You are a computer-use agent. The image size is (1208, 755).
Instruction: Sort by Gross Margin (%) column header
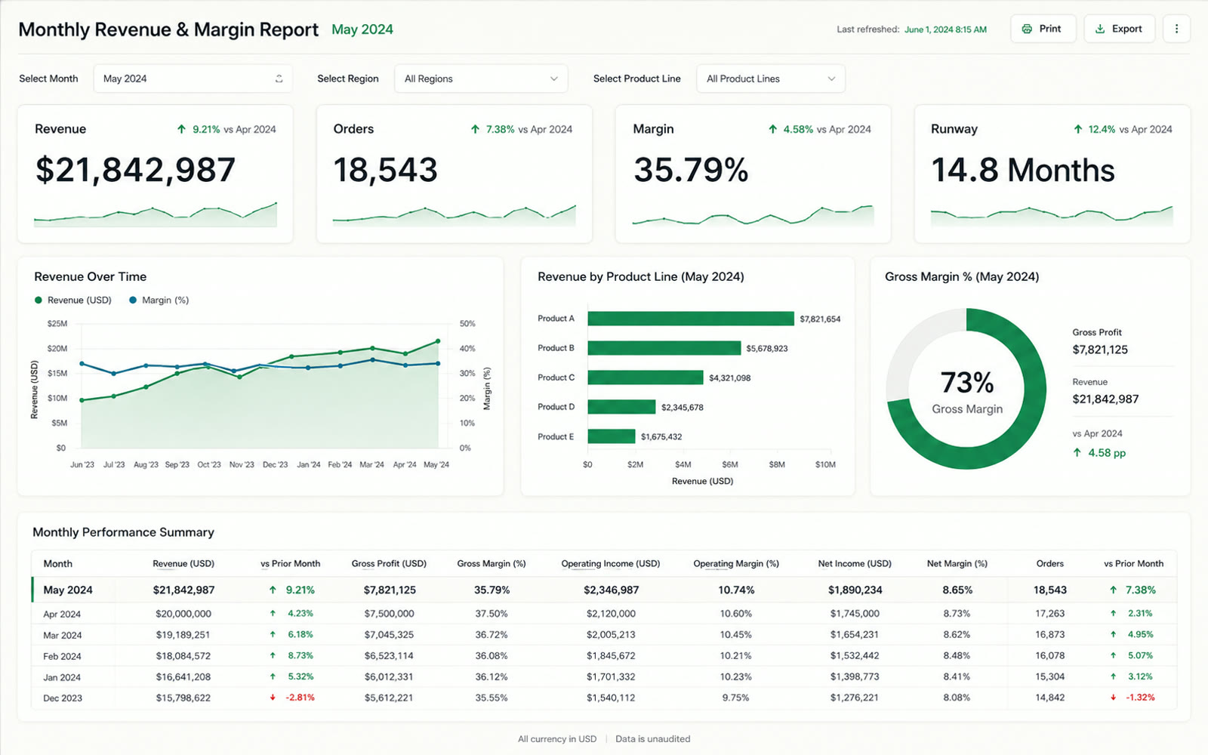[x=492, y=563]
